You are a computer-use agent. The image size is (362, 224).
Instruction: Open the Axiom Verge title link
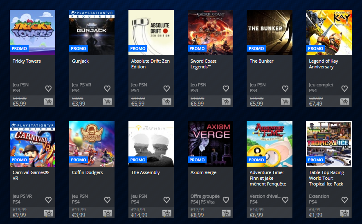tap(203, 172)
